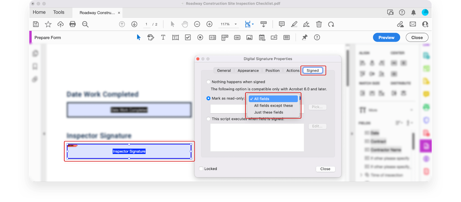Click the Inspector Signature form field
This screenshot has height=202, width=461.
click(x=129, y=151)
